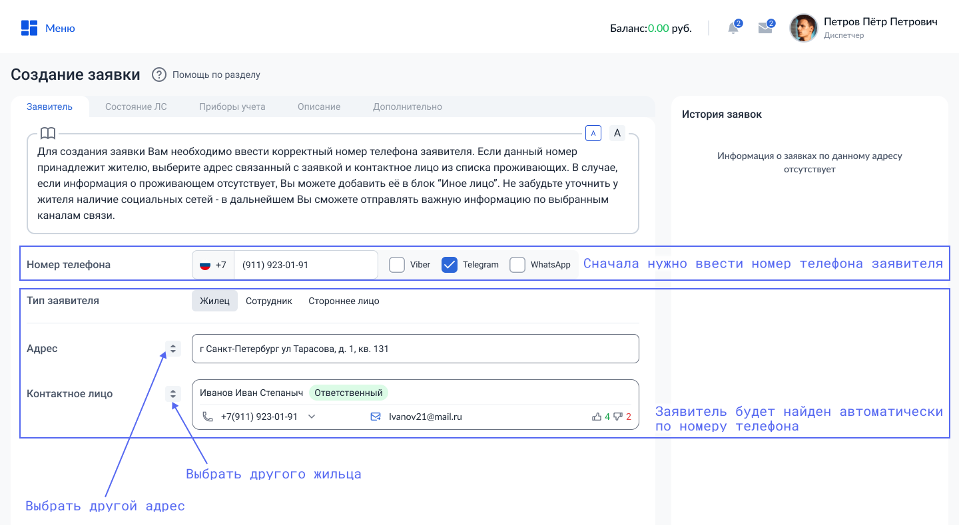Click the thumbs down icon
Image resolution: width=959 pixels, height=525 pixels.
618,417
